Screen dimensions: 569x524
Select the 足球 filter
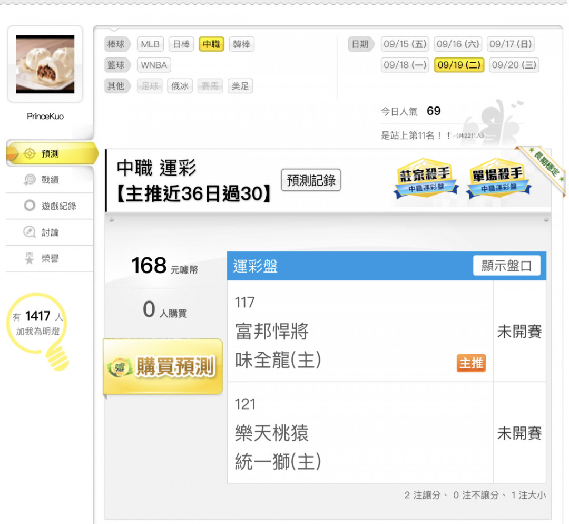coord(150,86)
